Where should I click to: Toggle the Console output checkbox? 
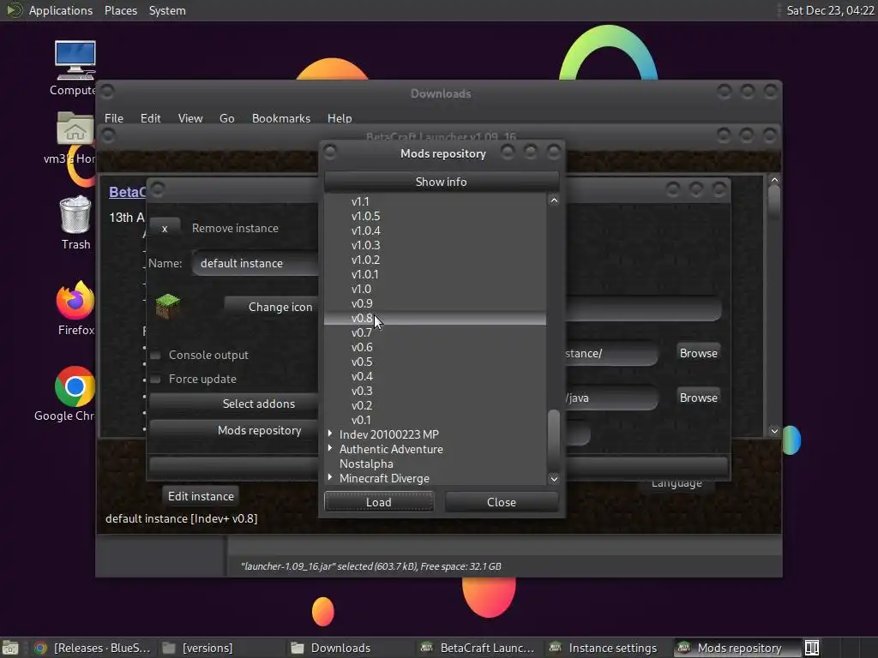(x=156, y=355)
